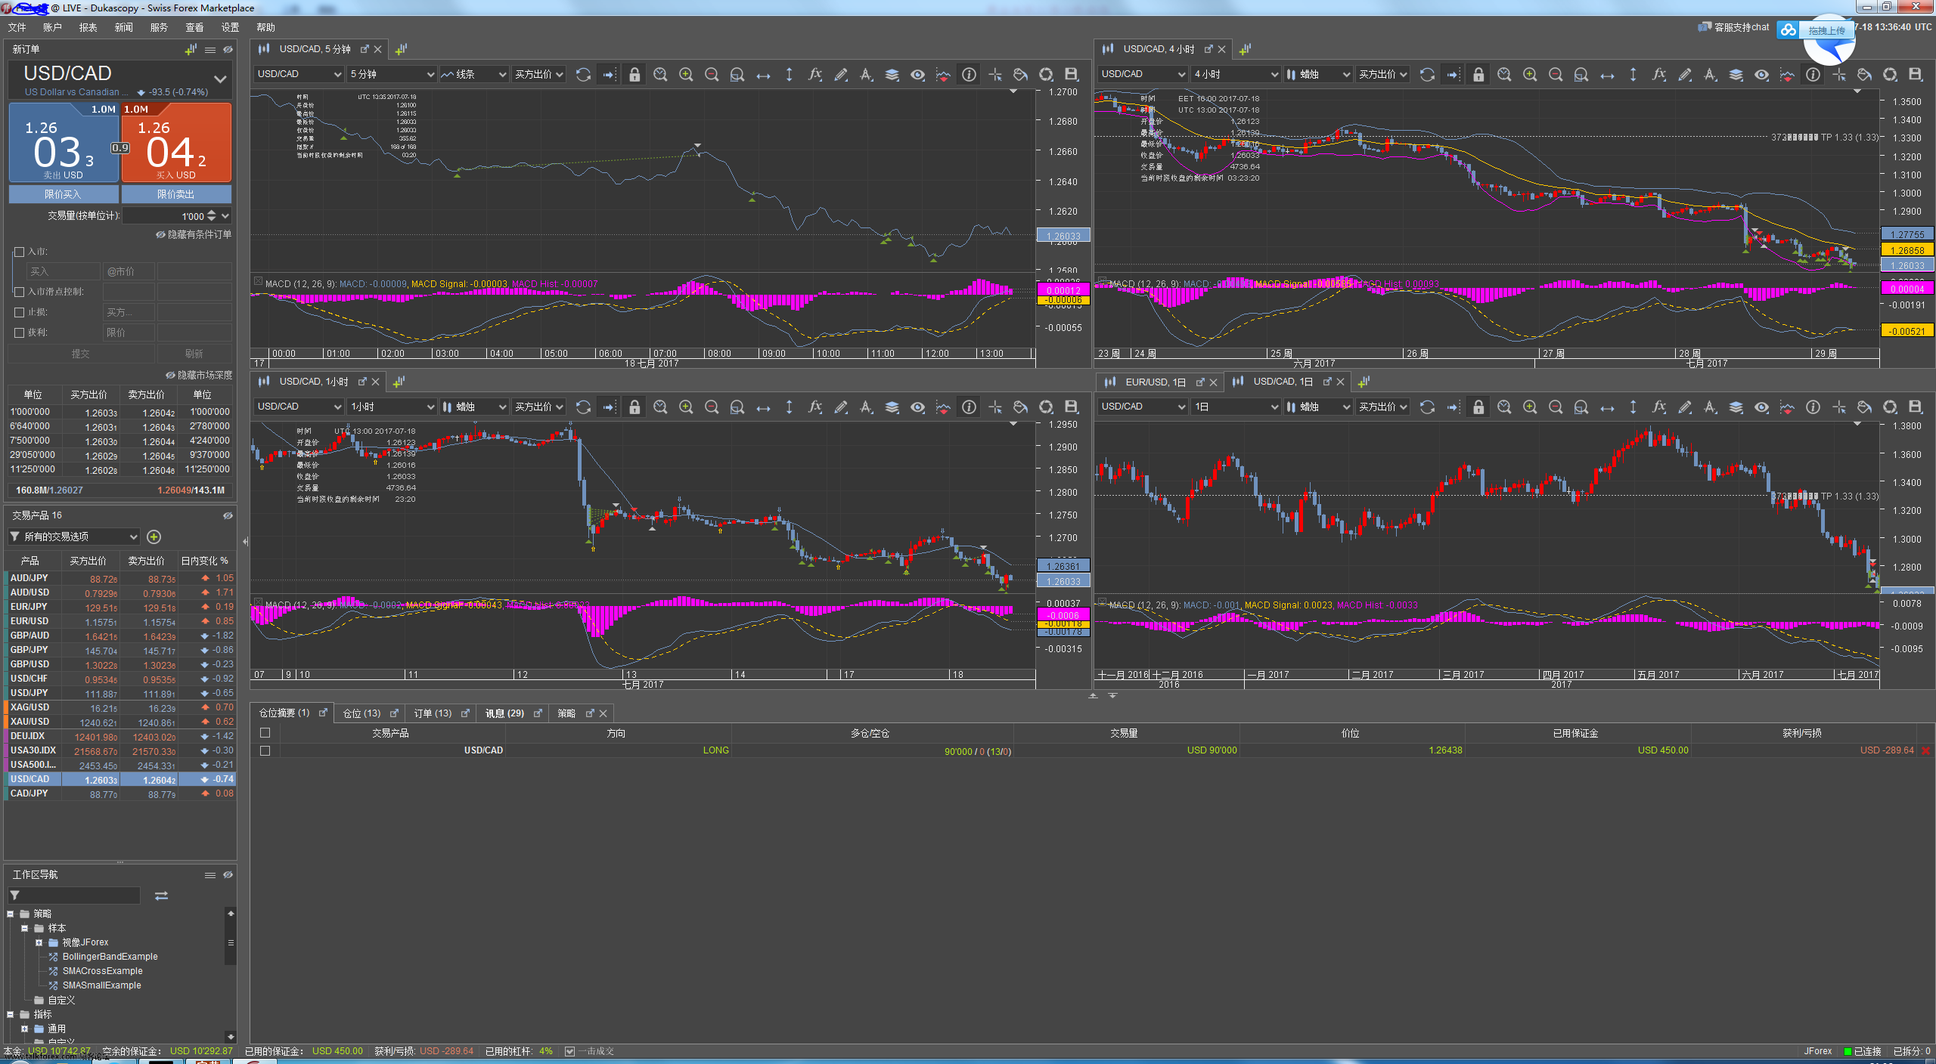Expand USD/CAD instrument selector in order panel
The width and height of the screenshot is (1936, 1064).
(220, 79)
